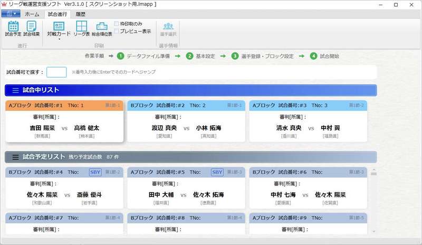Click the 選手登録・ブロック設定 step link
422x245 pixels.
(267, 56)
